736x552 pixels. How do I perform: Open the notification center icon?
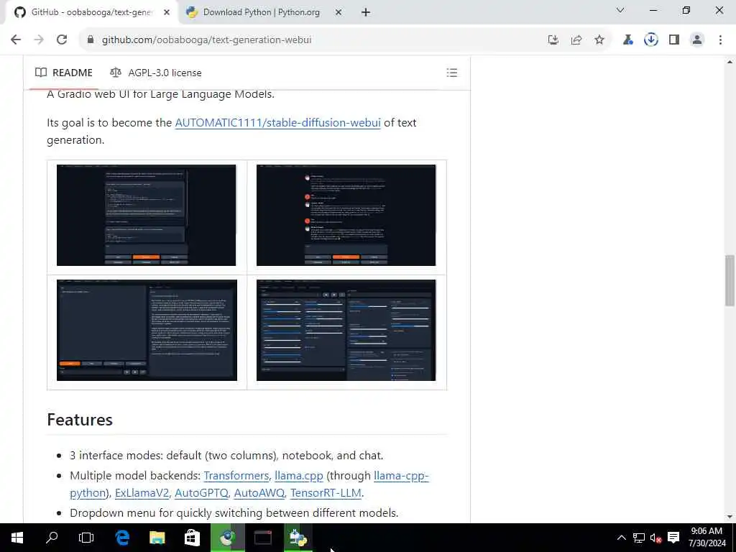click(x=673, y=538)
